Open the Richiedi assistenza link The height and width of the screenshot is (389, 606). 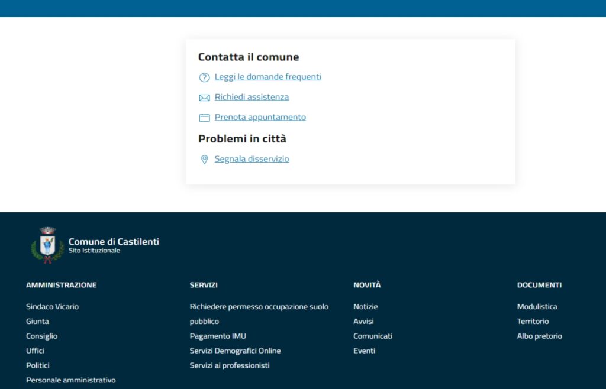(x=252, y=97)
